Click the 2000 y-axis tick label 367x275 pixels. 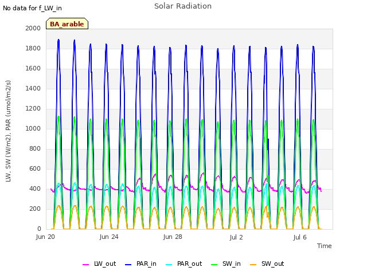point(33,28)
